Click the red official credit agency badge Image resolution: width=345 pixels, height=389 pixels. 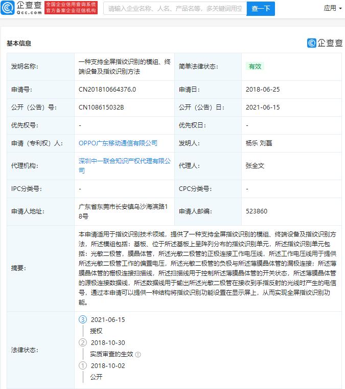pos(71,8)
